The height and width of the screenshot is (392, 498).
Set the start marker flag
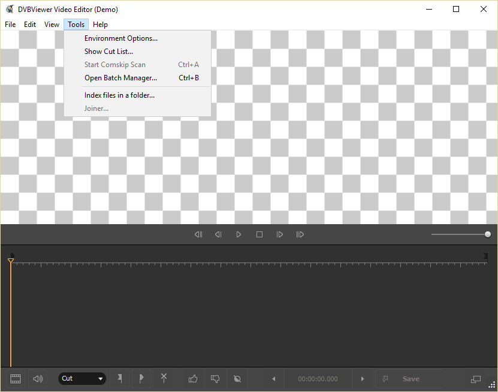click(120, 379)
